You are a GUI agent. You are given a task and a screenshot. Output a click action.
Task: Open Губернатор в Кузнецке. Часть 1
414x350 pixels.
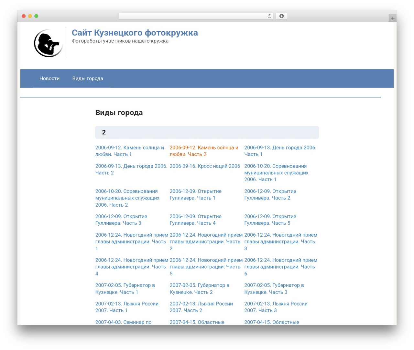tap(125, 289)
